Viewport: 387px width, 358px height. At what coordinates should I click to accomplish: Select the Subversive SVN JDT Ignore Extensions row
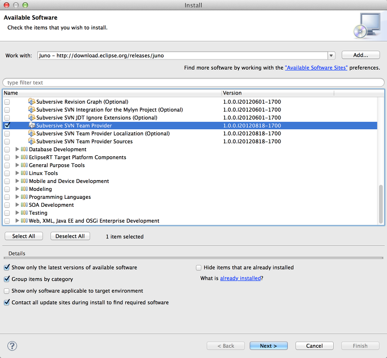(190, 117)
